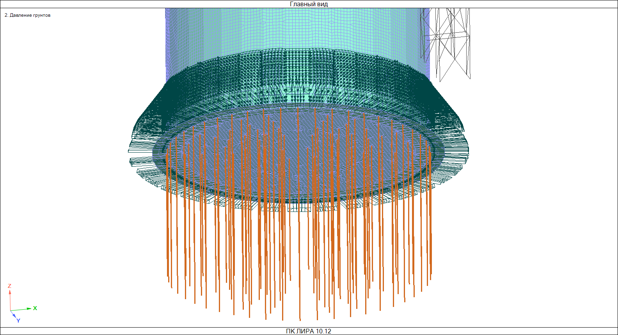618x335 pixels.
Task: Pick the leftmost orange pile
Action: (x=167, y=214)
